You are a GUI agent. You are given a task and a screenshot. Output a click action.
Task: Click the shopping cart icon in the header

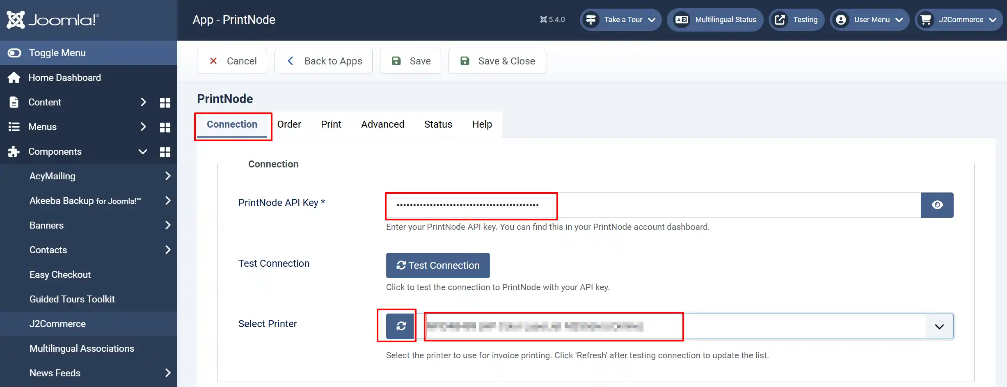[926, 20]
